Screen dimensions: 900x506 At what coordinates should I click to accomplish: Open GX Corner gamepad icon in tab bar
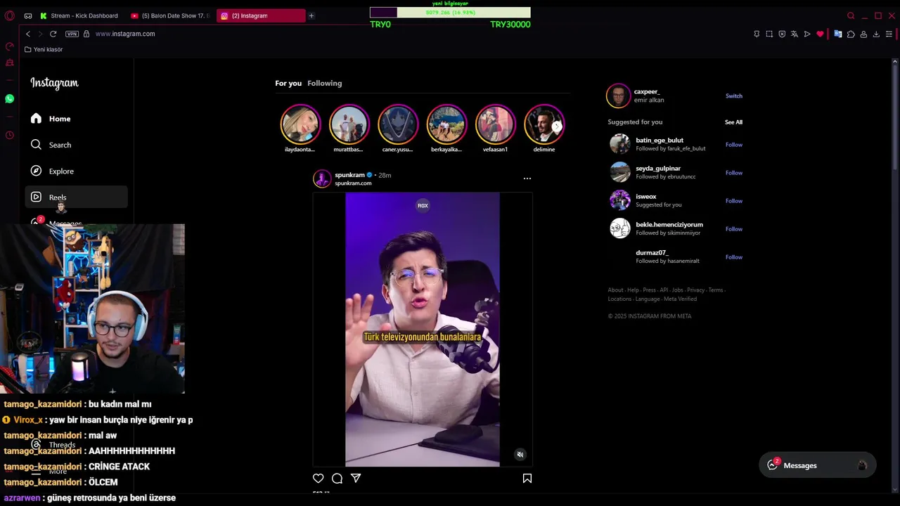(28, 15)
